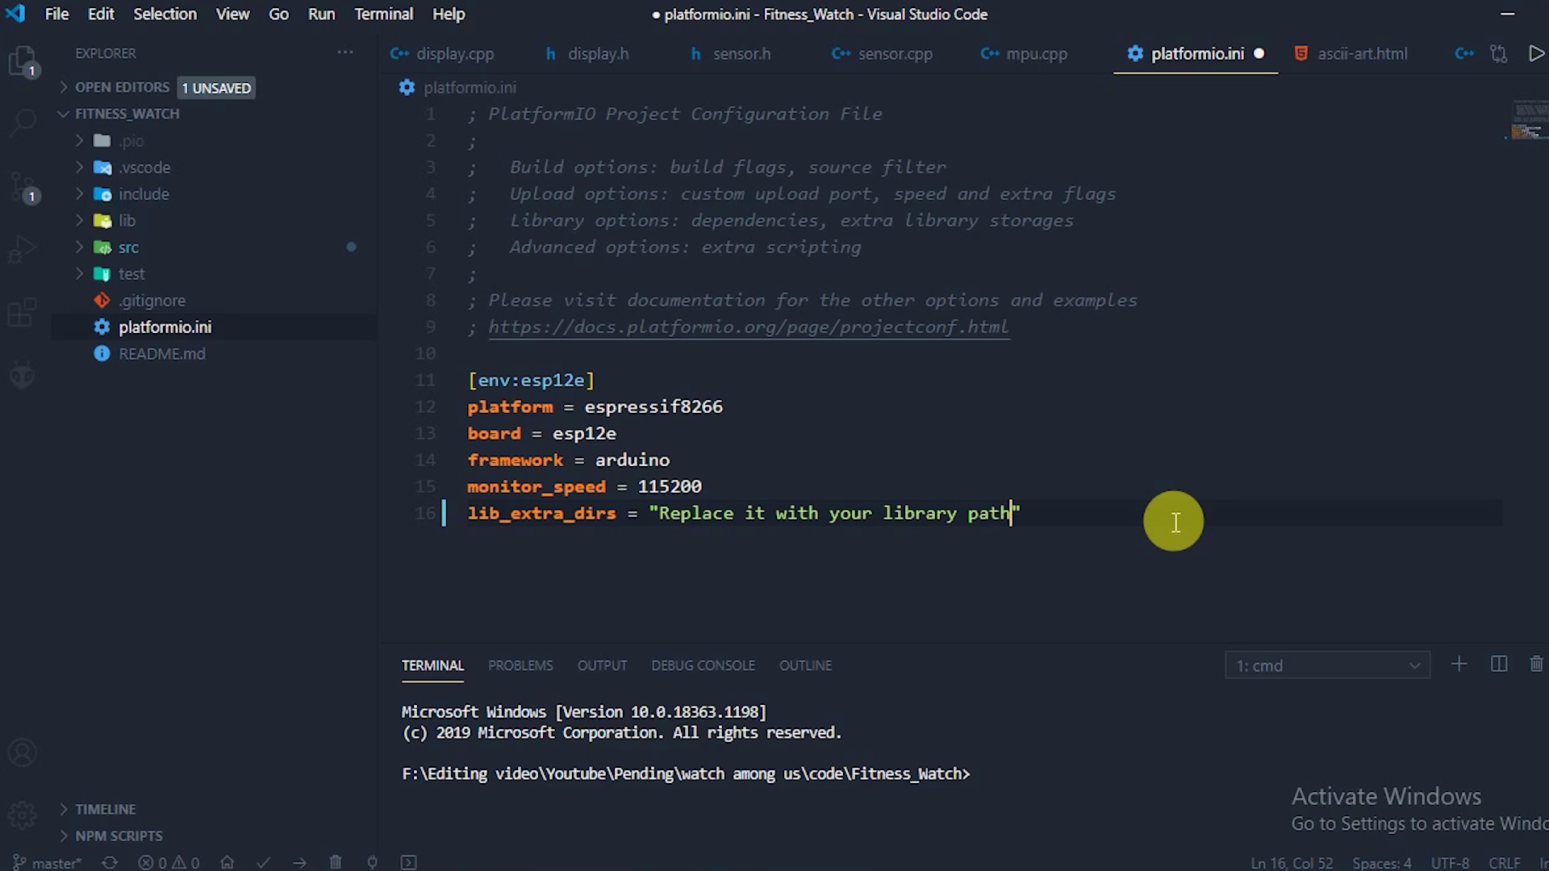
Task: Open the platformio docs link on line 9
Action: pyautogui.click(x=748, y=327)
